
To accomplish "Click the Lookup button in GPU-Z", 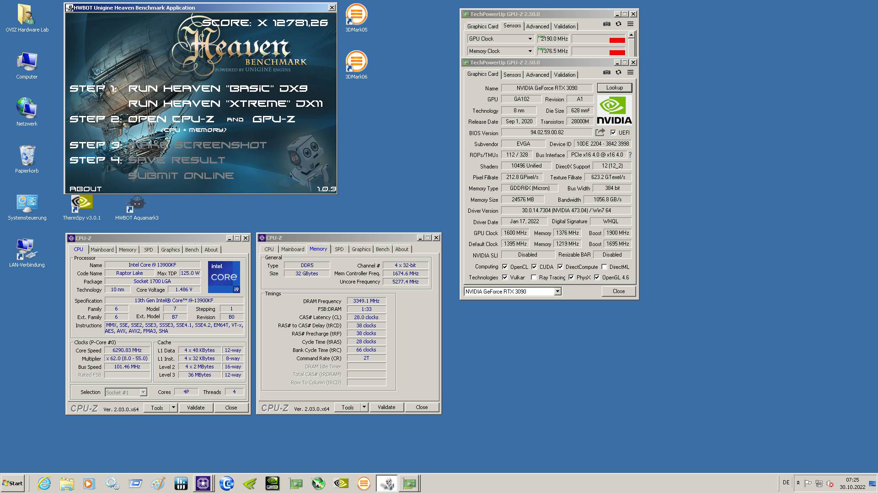I will (615, 88).
